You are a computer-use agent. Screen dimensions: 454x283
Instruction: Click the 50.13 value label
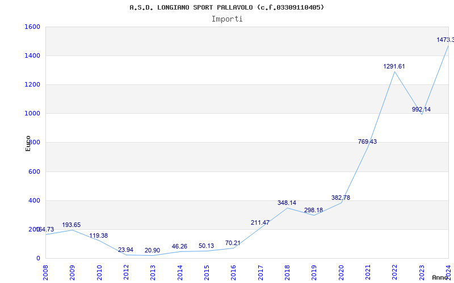206,246
